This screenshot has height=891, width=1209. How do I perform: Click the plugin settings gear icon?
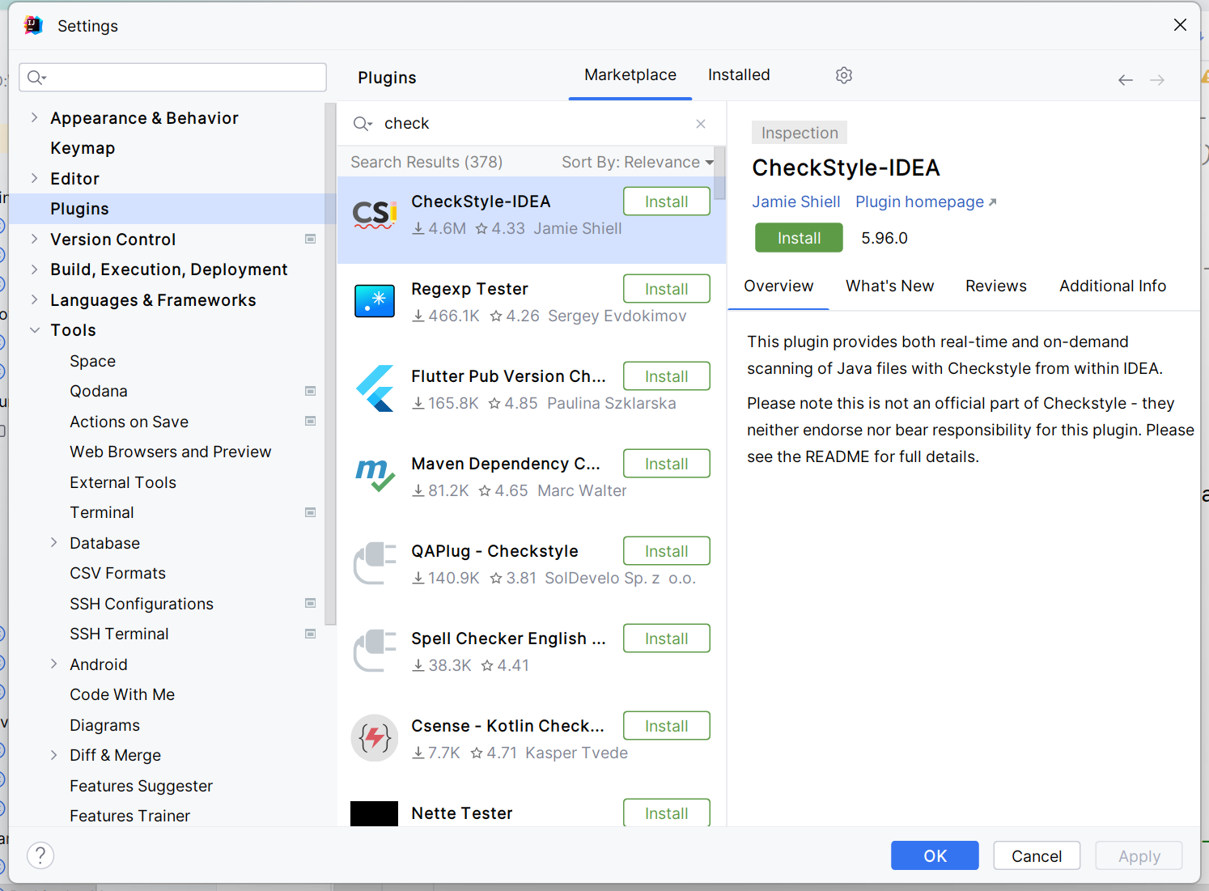pyautogui.click(x=843, y=75)
